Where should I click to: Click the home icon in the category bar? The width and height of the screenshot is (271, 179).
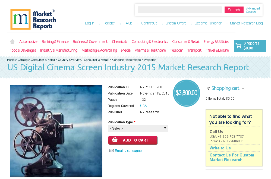[x=12, y=41]
